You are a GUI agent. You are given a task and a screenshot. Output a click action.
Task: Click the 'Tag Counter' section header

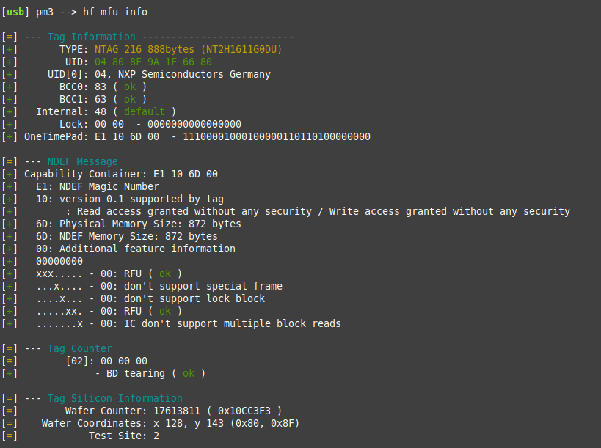tap(79, 348)
